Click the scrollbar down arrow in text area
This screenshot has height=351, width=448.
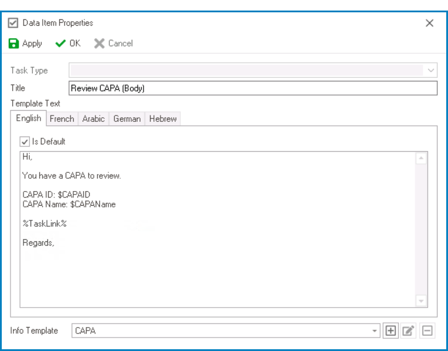[x=421, y=301]
